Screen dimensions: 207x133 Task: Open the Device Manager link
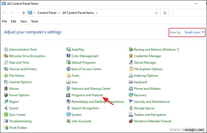click(x=145, y=63)
